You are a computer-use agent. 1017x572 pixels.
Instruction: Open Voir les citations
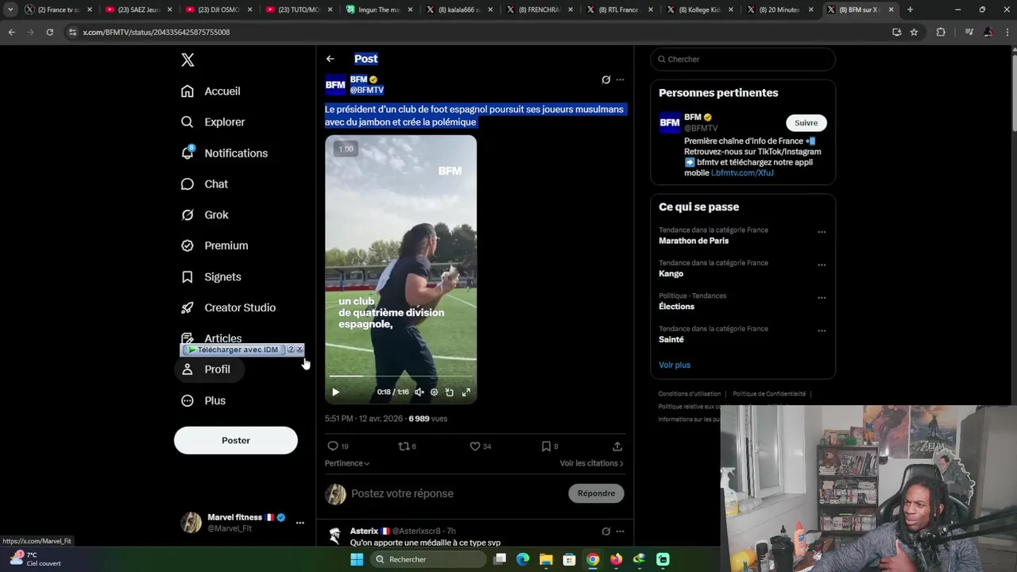point(591,463)
